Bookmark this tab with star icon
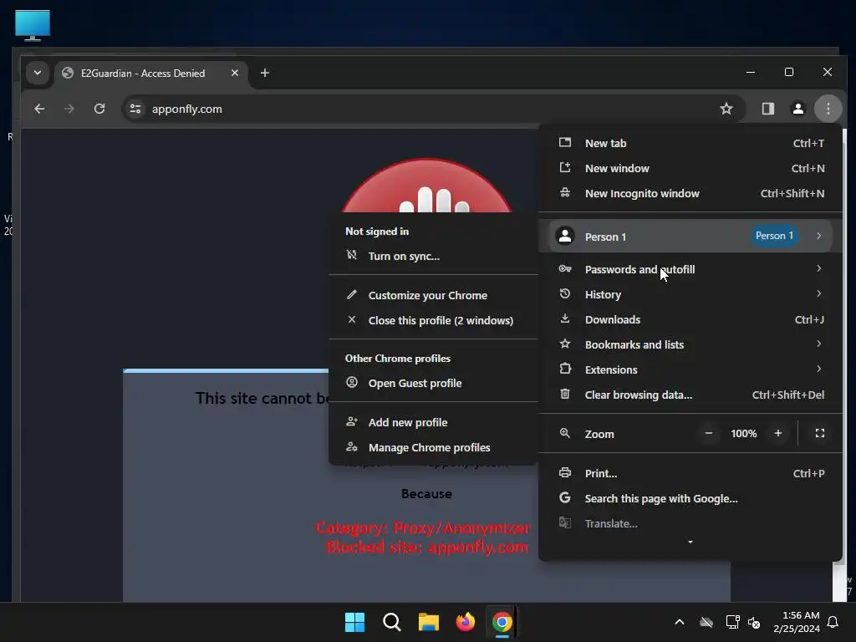 (x=726, y=109)
